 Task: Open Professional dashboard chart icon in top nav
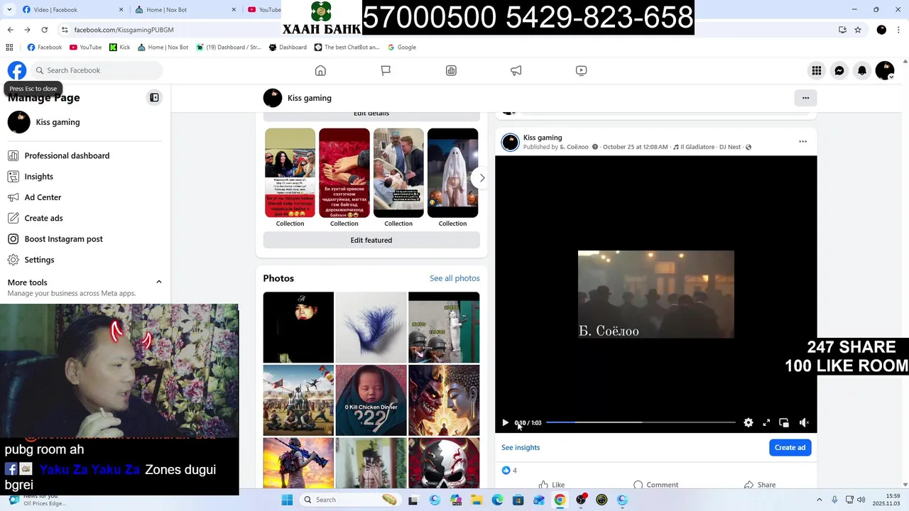pos(451,70)
